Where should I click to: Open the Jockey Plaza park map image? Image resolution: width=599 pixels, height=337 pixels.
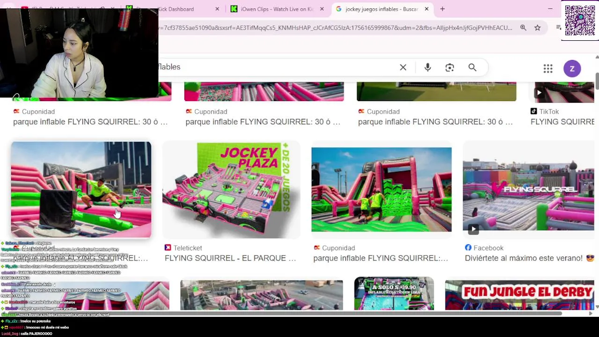click(x=231, y=190)
